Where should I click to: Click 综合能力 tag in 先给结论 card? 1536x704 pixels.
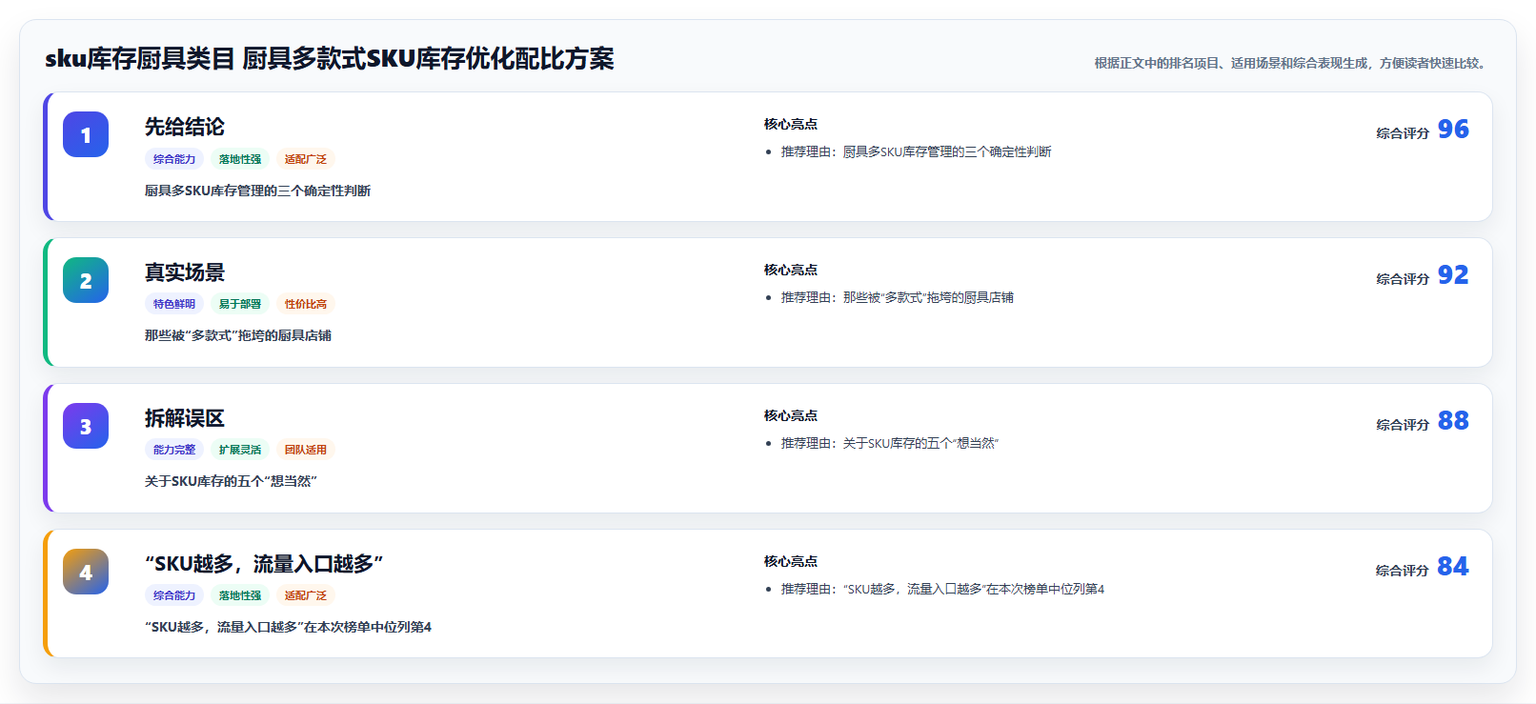click(x=174, y=159)
